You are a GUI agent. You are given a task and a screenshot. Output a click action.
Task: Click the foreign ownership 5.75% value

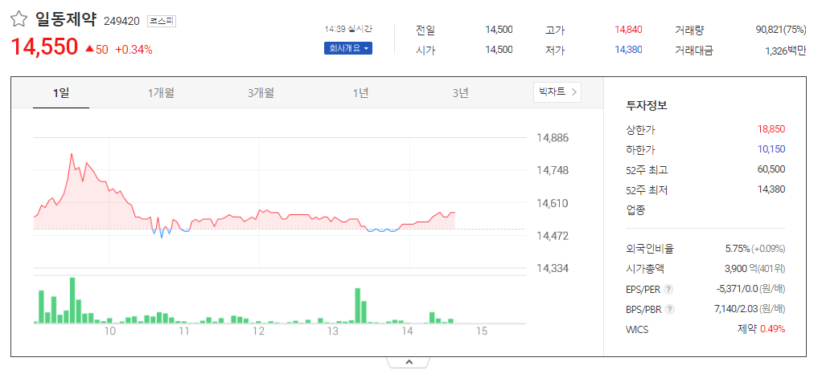[739, 250]
